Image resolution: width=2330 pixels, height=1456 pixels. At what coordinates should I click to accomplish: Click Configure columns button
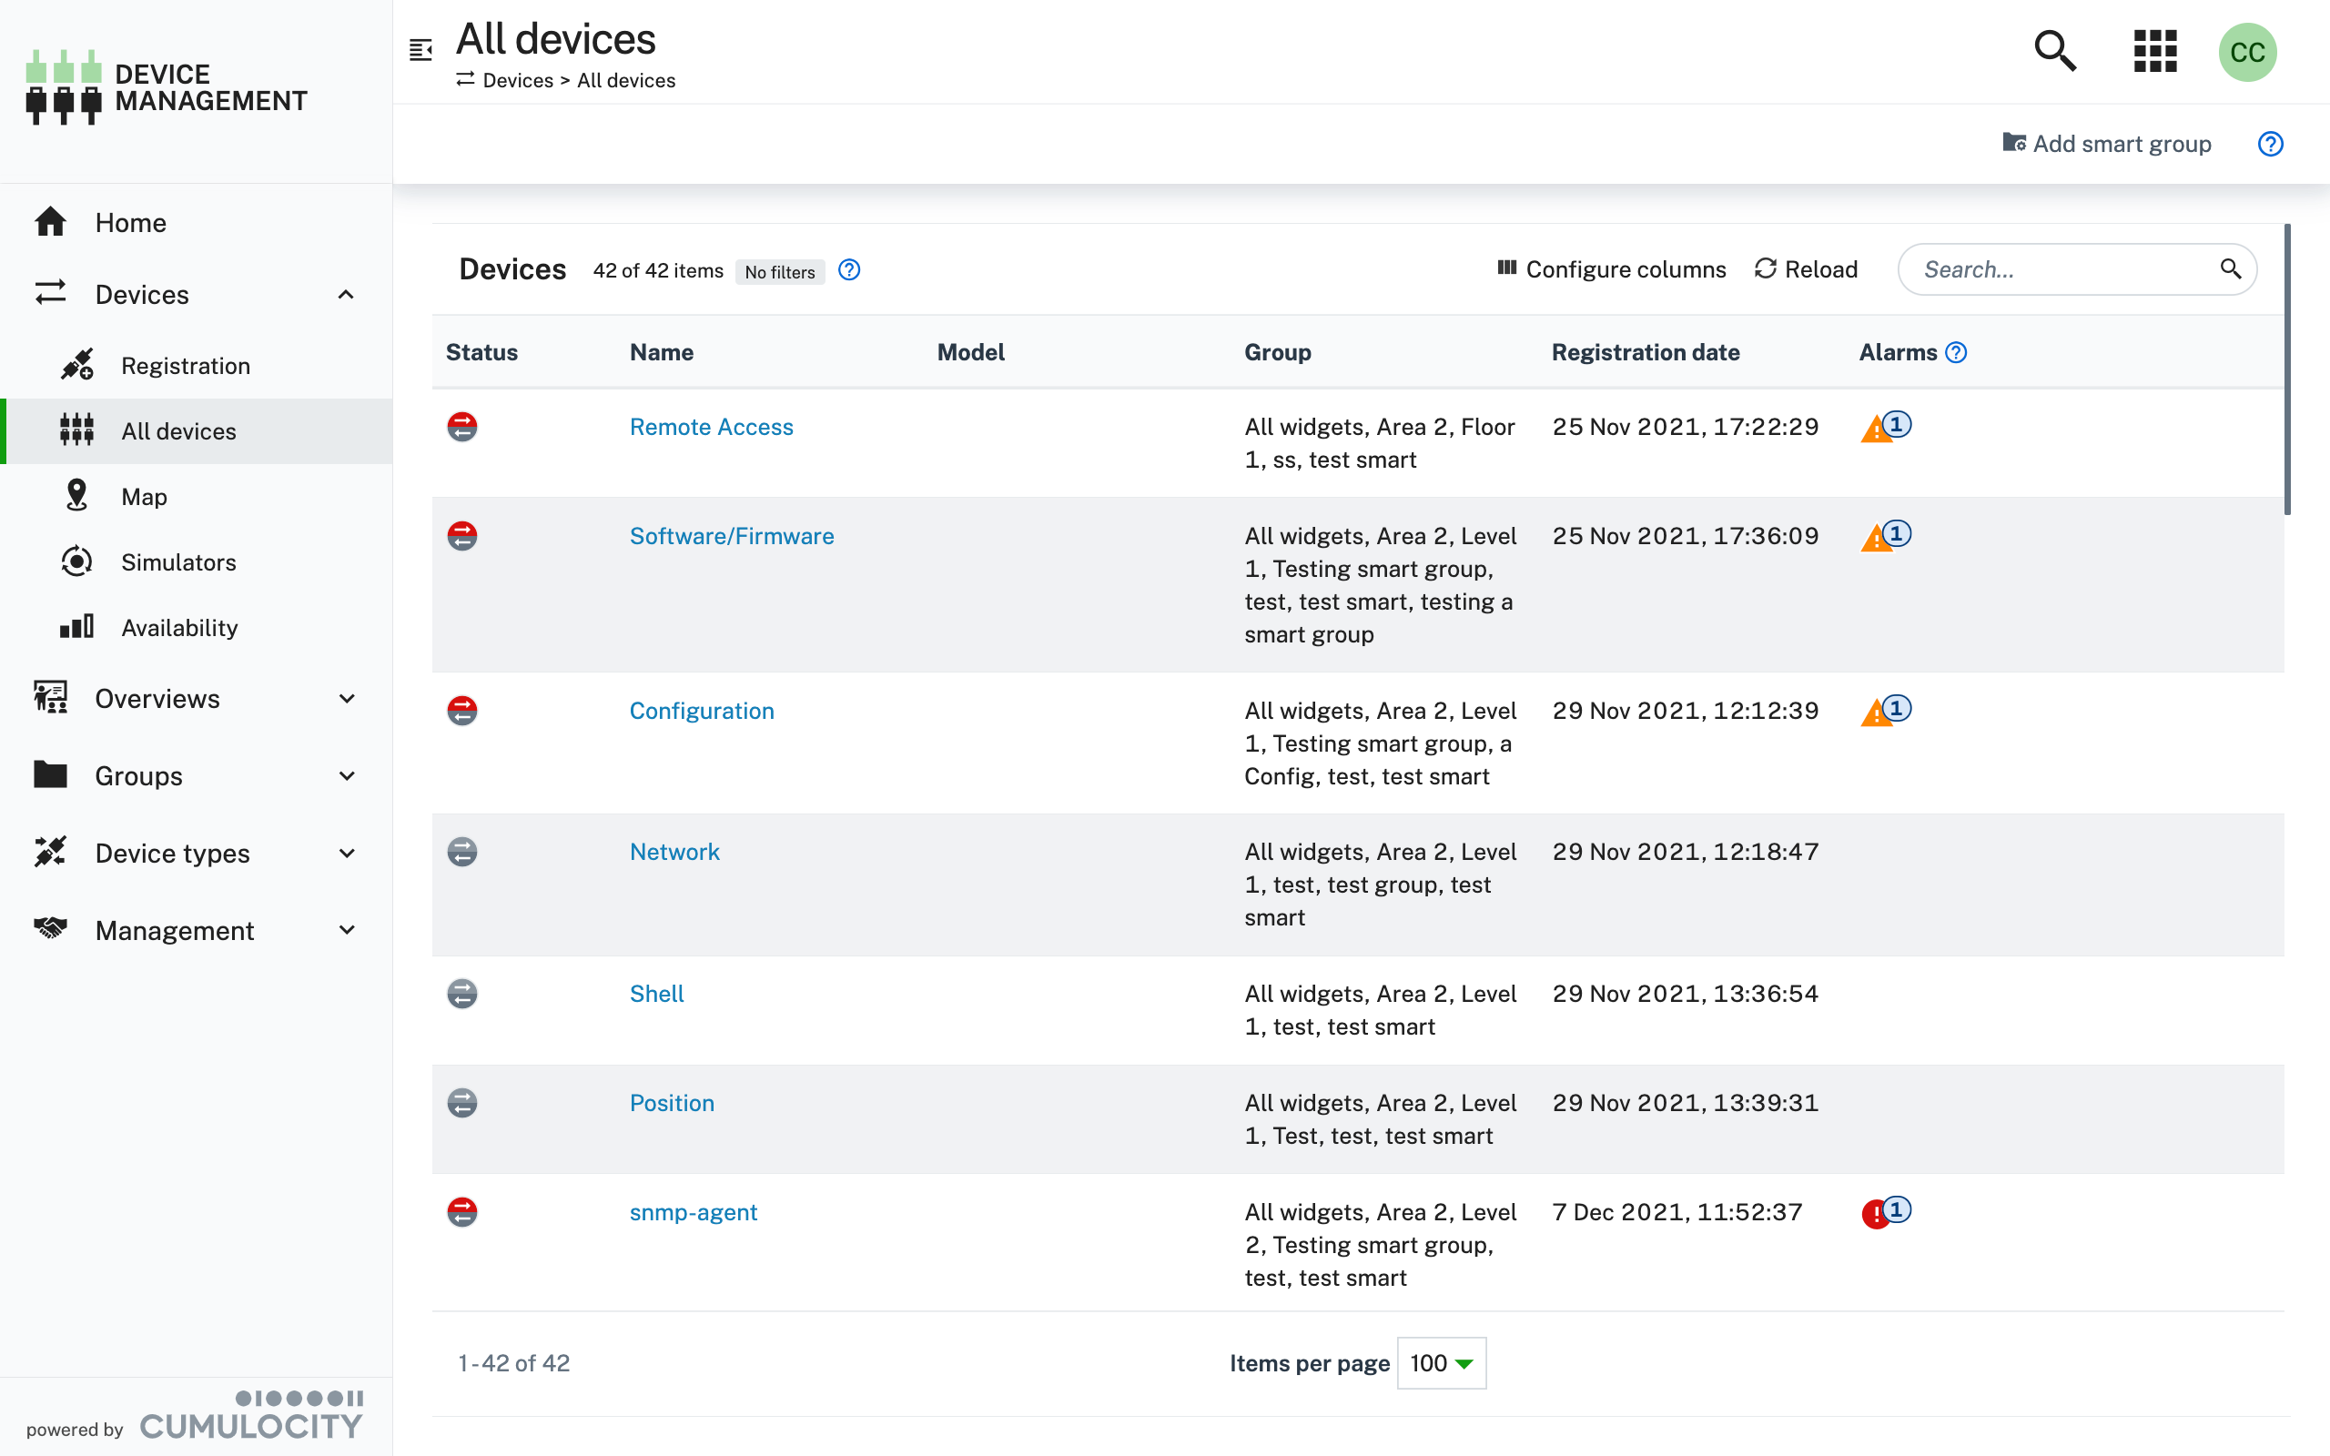(1612, 269)
